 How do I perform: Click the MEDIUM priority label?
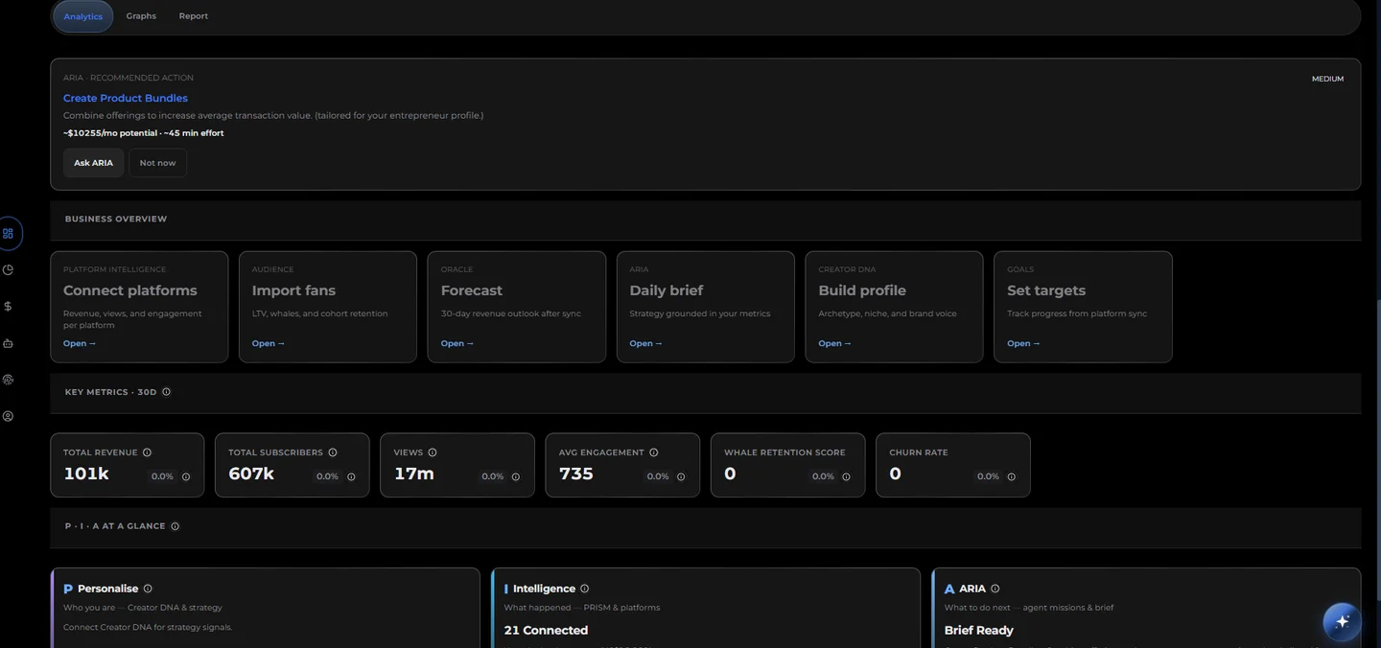coord(1327,79)
